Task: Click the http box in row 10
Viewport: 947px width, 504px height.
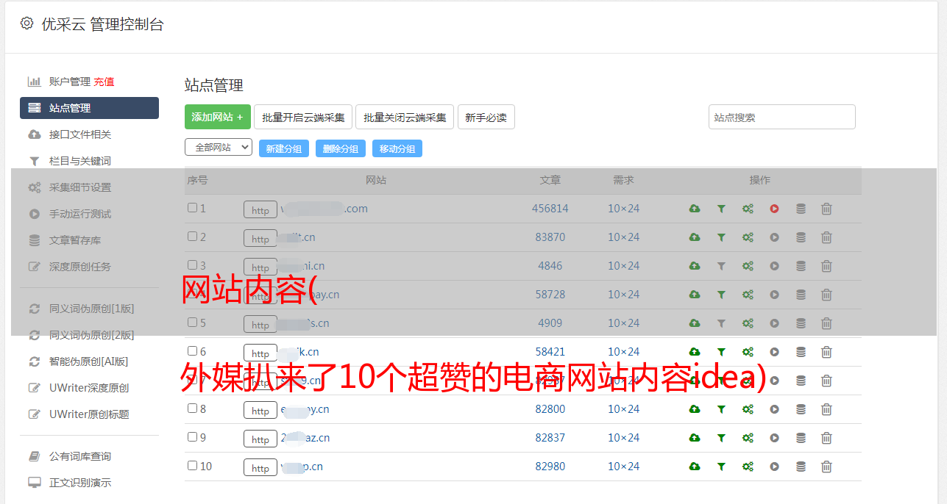Action: (260, 468)
